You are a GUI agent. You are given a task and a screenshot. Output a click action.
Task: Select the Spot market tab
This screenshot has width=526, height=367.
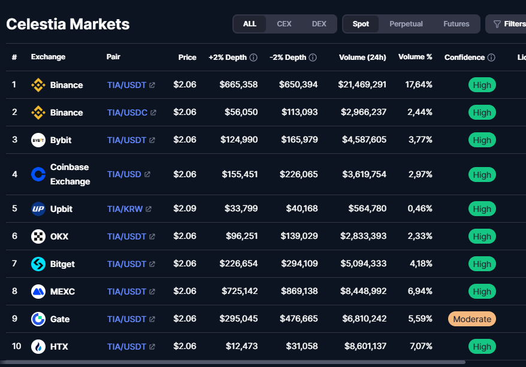tap(361, 24)
